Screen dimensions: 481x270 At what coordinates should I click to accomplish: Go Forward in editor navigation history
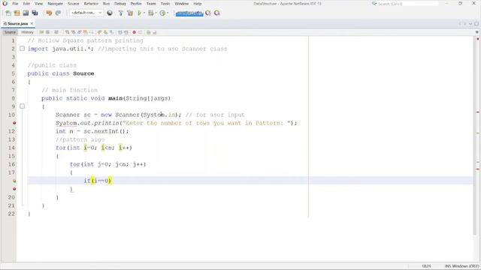click(x=56, y=32)
